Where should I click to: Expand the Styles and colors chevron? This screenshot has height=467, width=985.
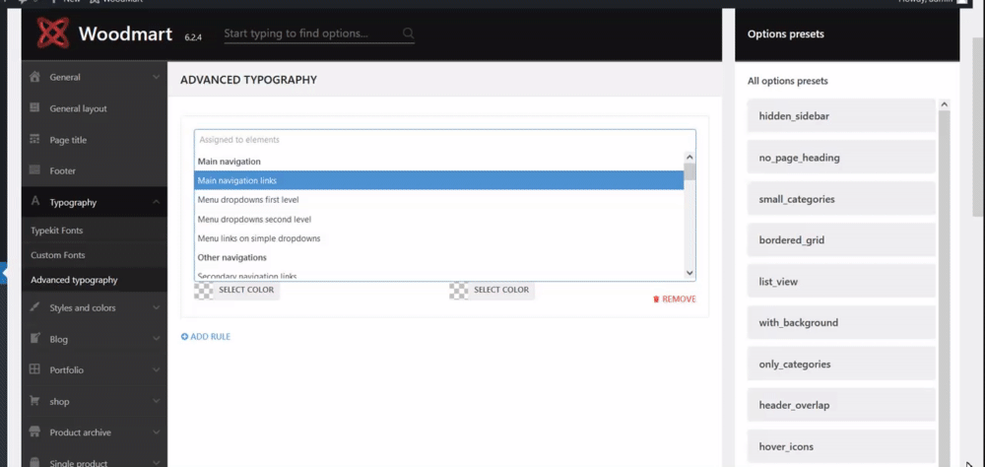pyautogui.click(x=156, y=308)
